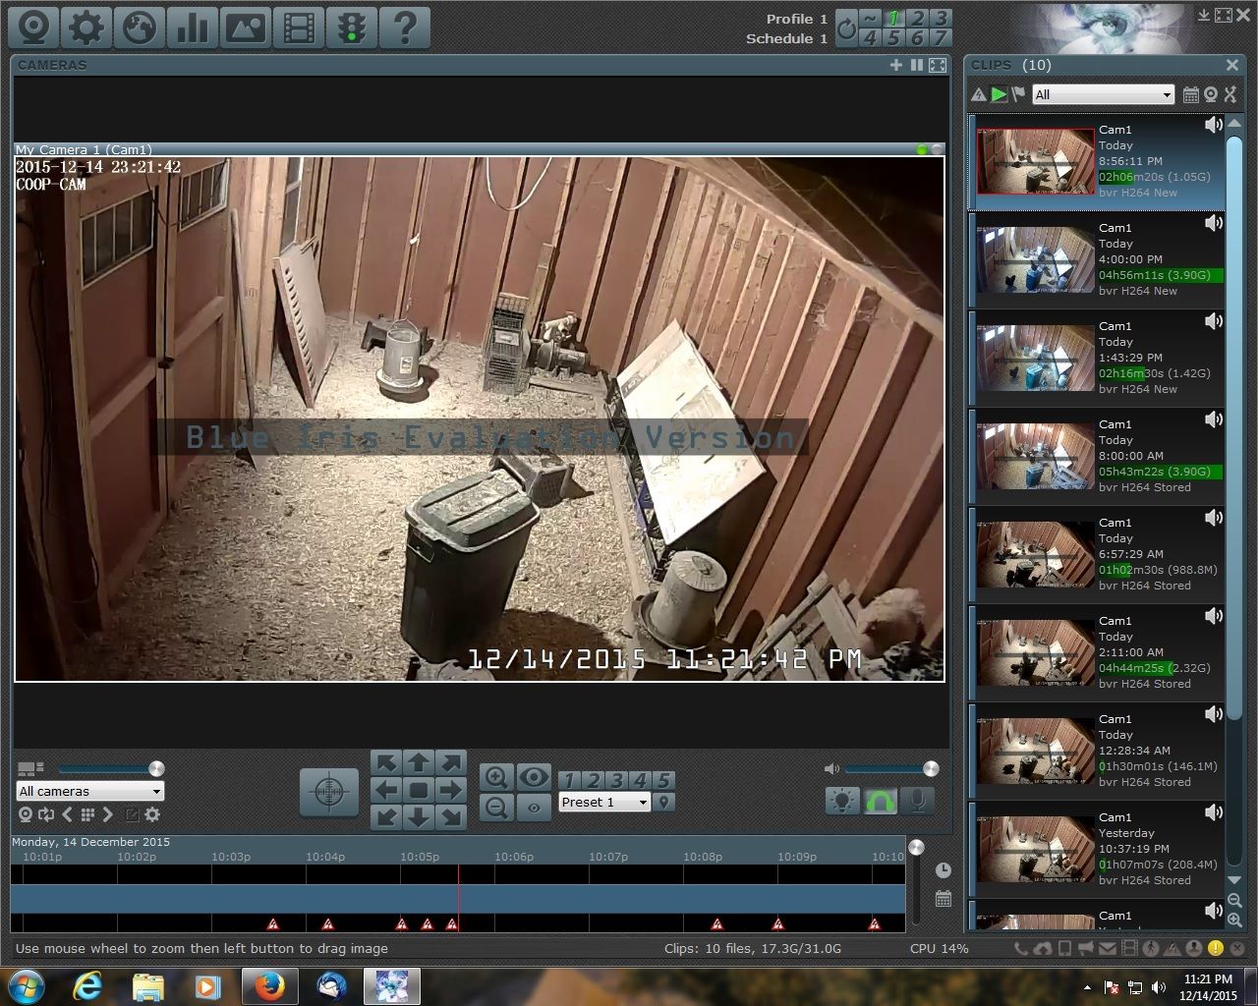Toggle the microphone talk button
This screenshot has height=1006, width=1258.
[x=917, y=801]
